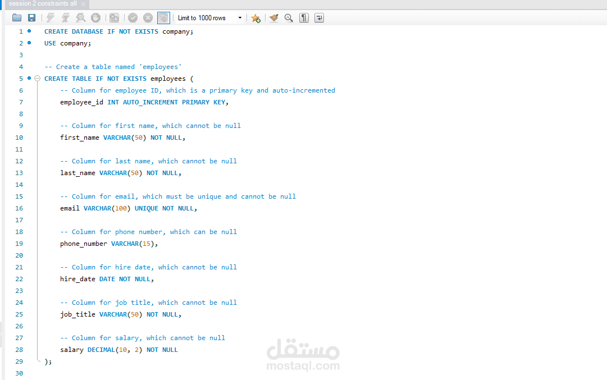Click the statement marker dot on line 1
607x380 pixels.
pyautogui.click(x=29, y=31)
